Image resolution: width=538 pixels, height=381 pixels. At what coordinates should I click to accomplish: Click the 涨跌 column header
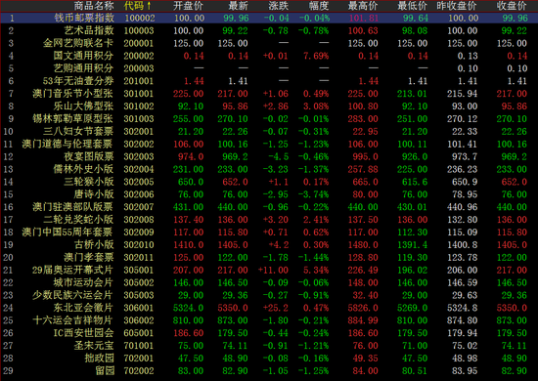click(x=278, y=6)
